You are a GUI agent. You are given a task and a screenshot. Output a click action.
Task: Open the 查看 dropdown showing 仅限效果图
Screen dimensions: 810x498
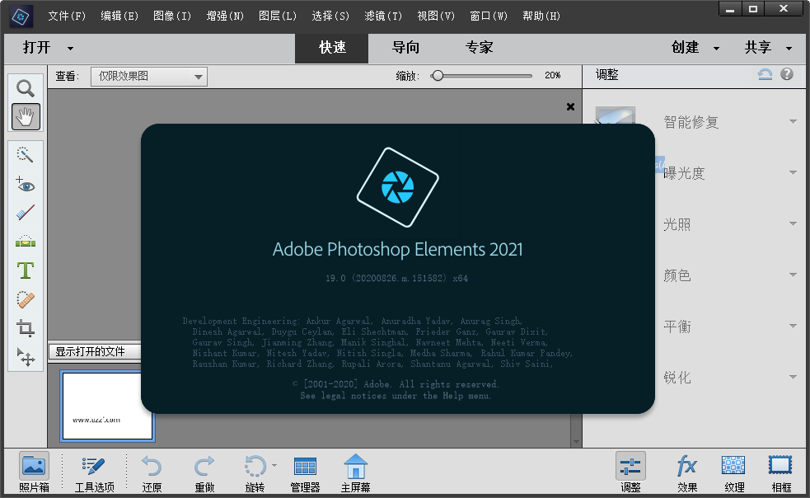tap(148, 76)
